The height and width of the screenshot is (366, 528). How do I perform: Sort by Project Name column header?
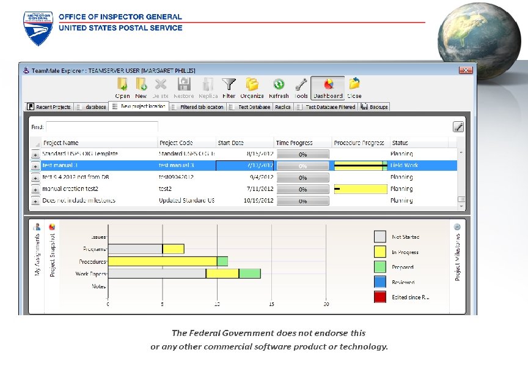pos(100,143)
